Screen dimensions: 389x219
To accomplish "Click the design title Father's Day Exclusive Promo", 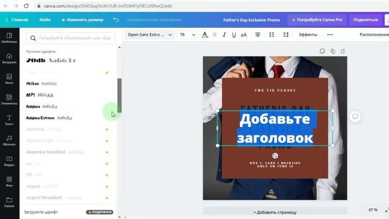I will pyautogui.click(x=252, y=20).
